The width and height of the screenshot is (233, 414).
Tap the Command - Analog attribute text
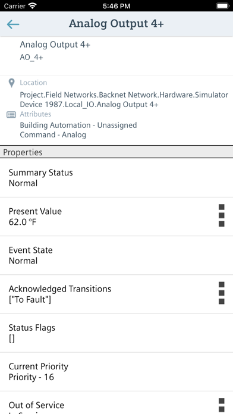[53, 134]
